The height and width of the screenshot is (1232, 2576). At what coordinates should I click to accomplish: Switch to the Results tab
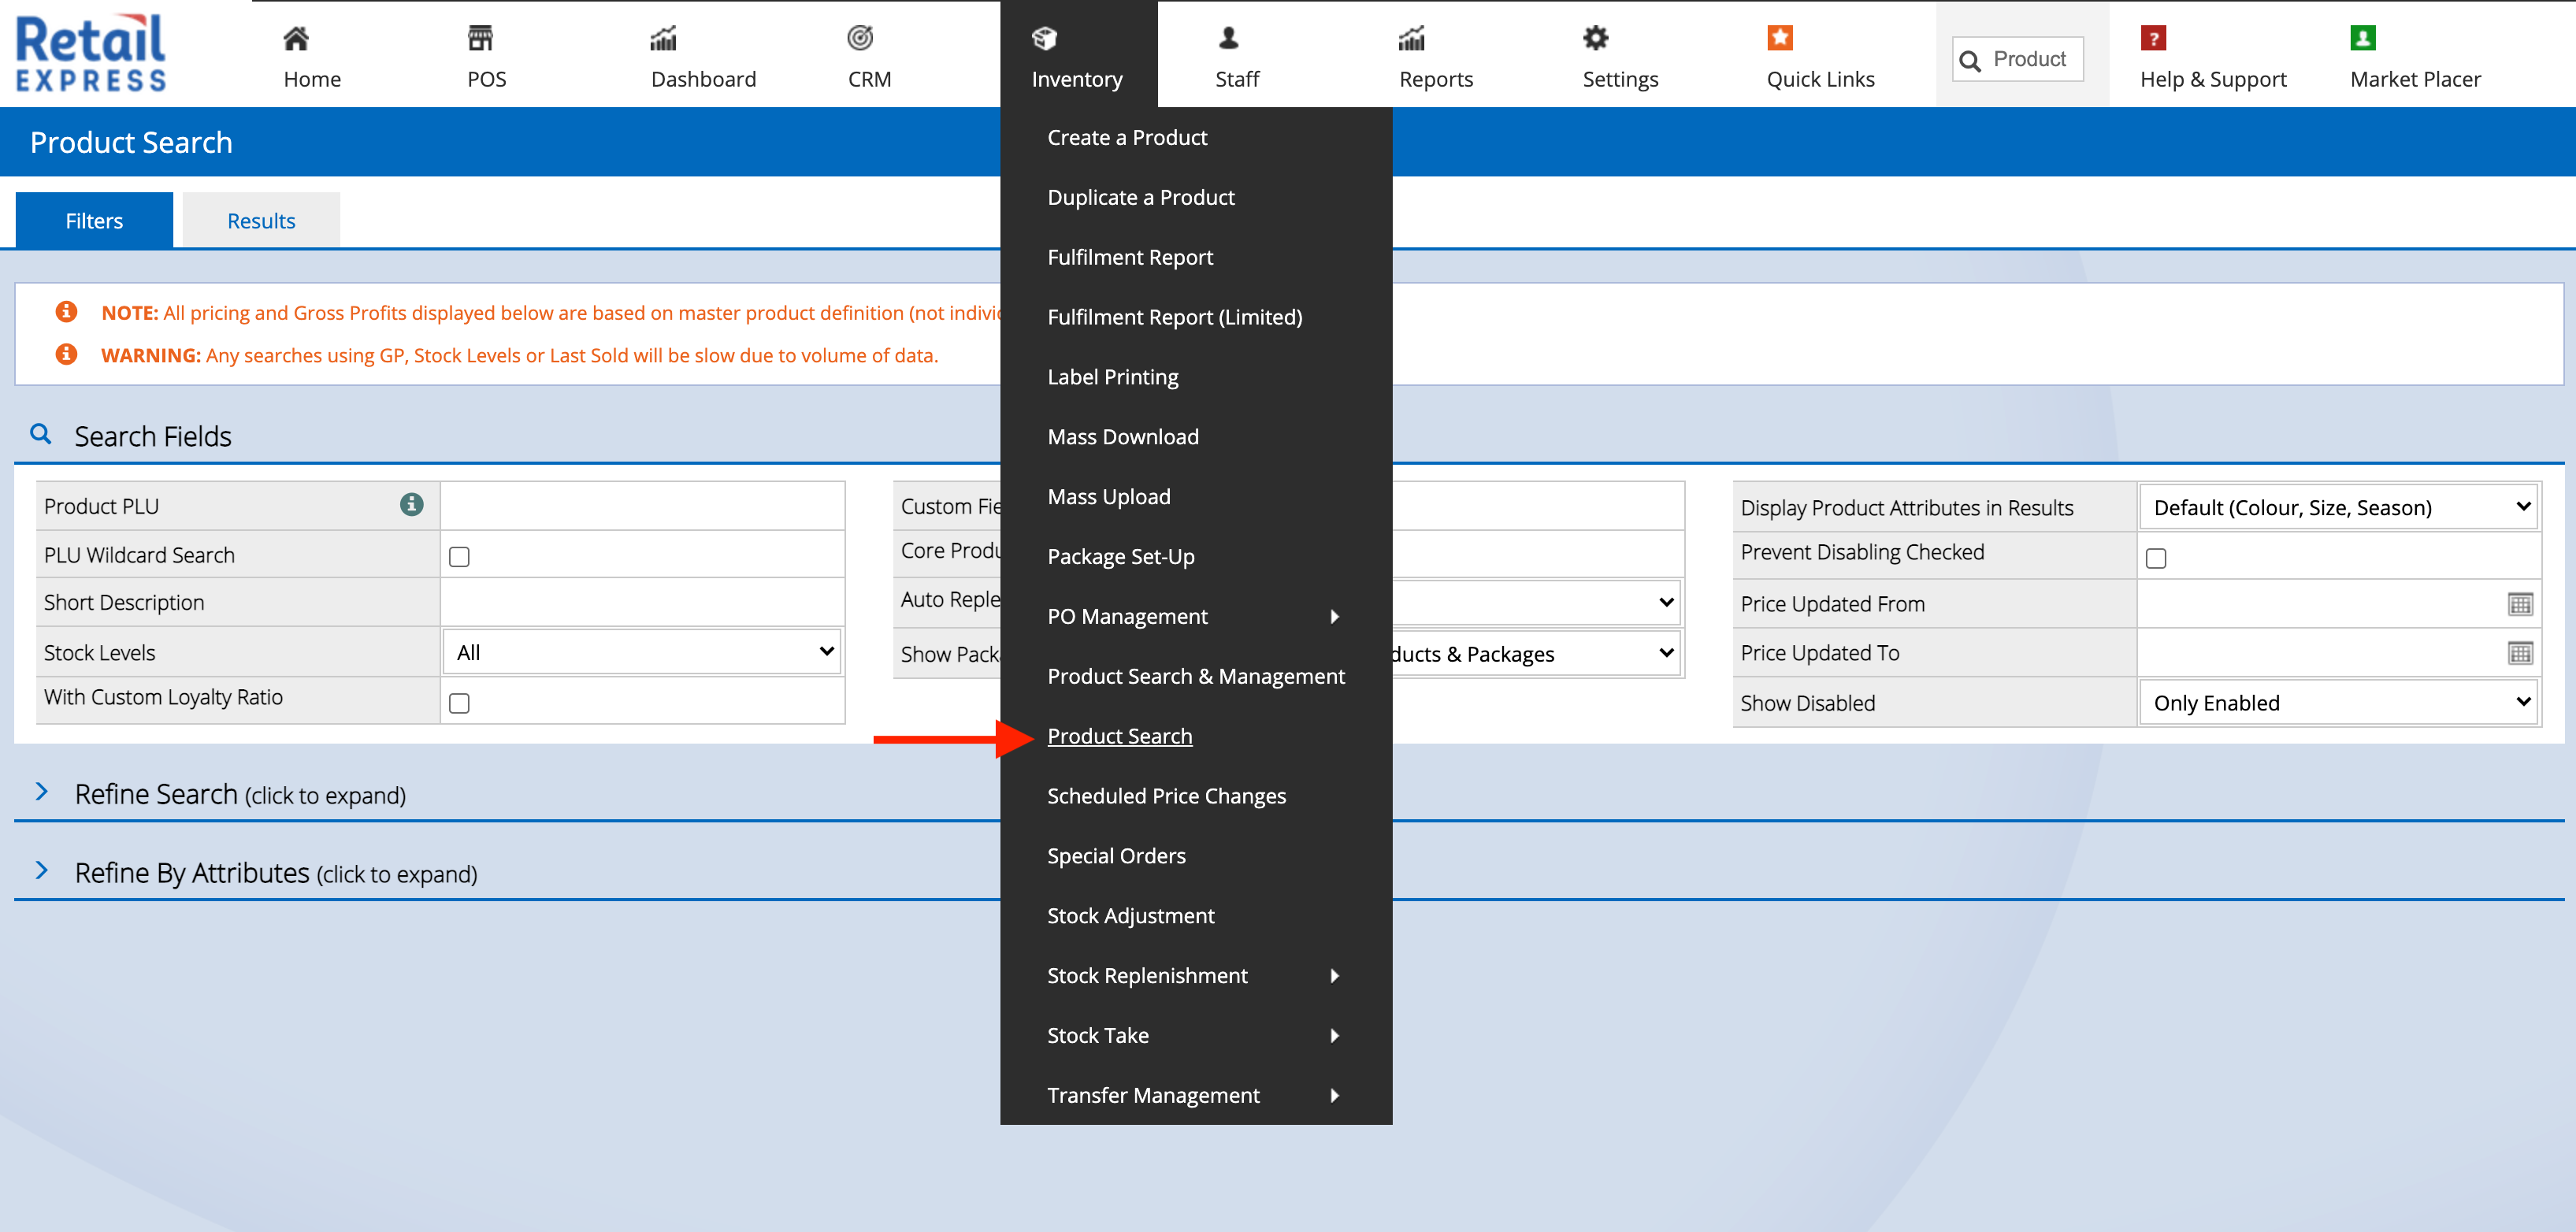261,220
